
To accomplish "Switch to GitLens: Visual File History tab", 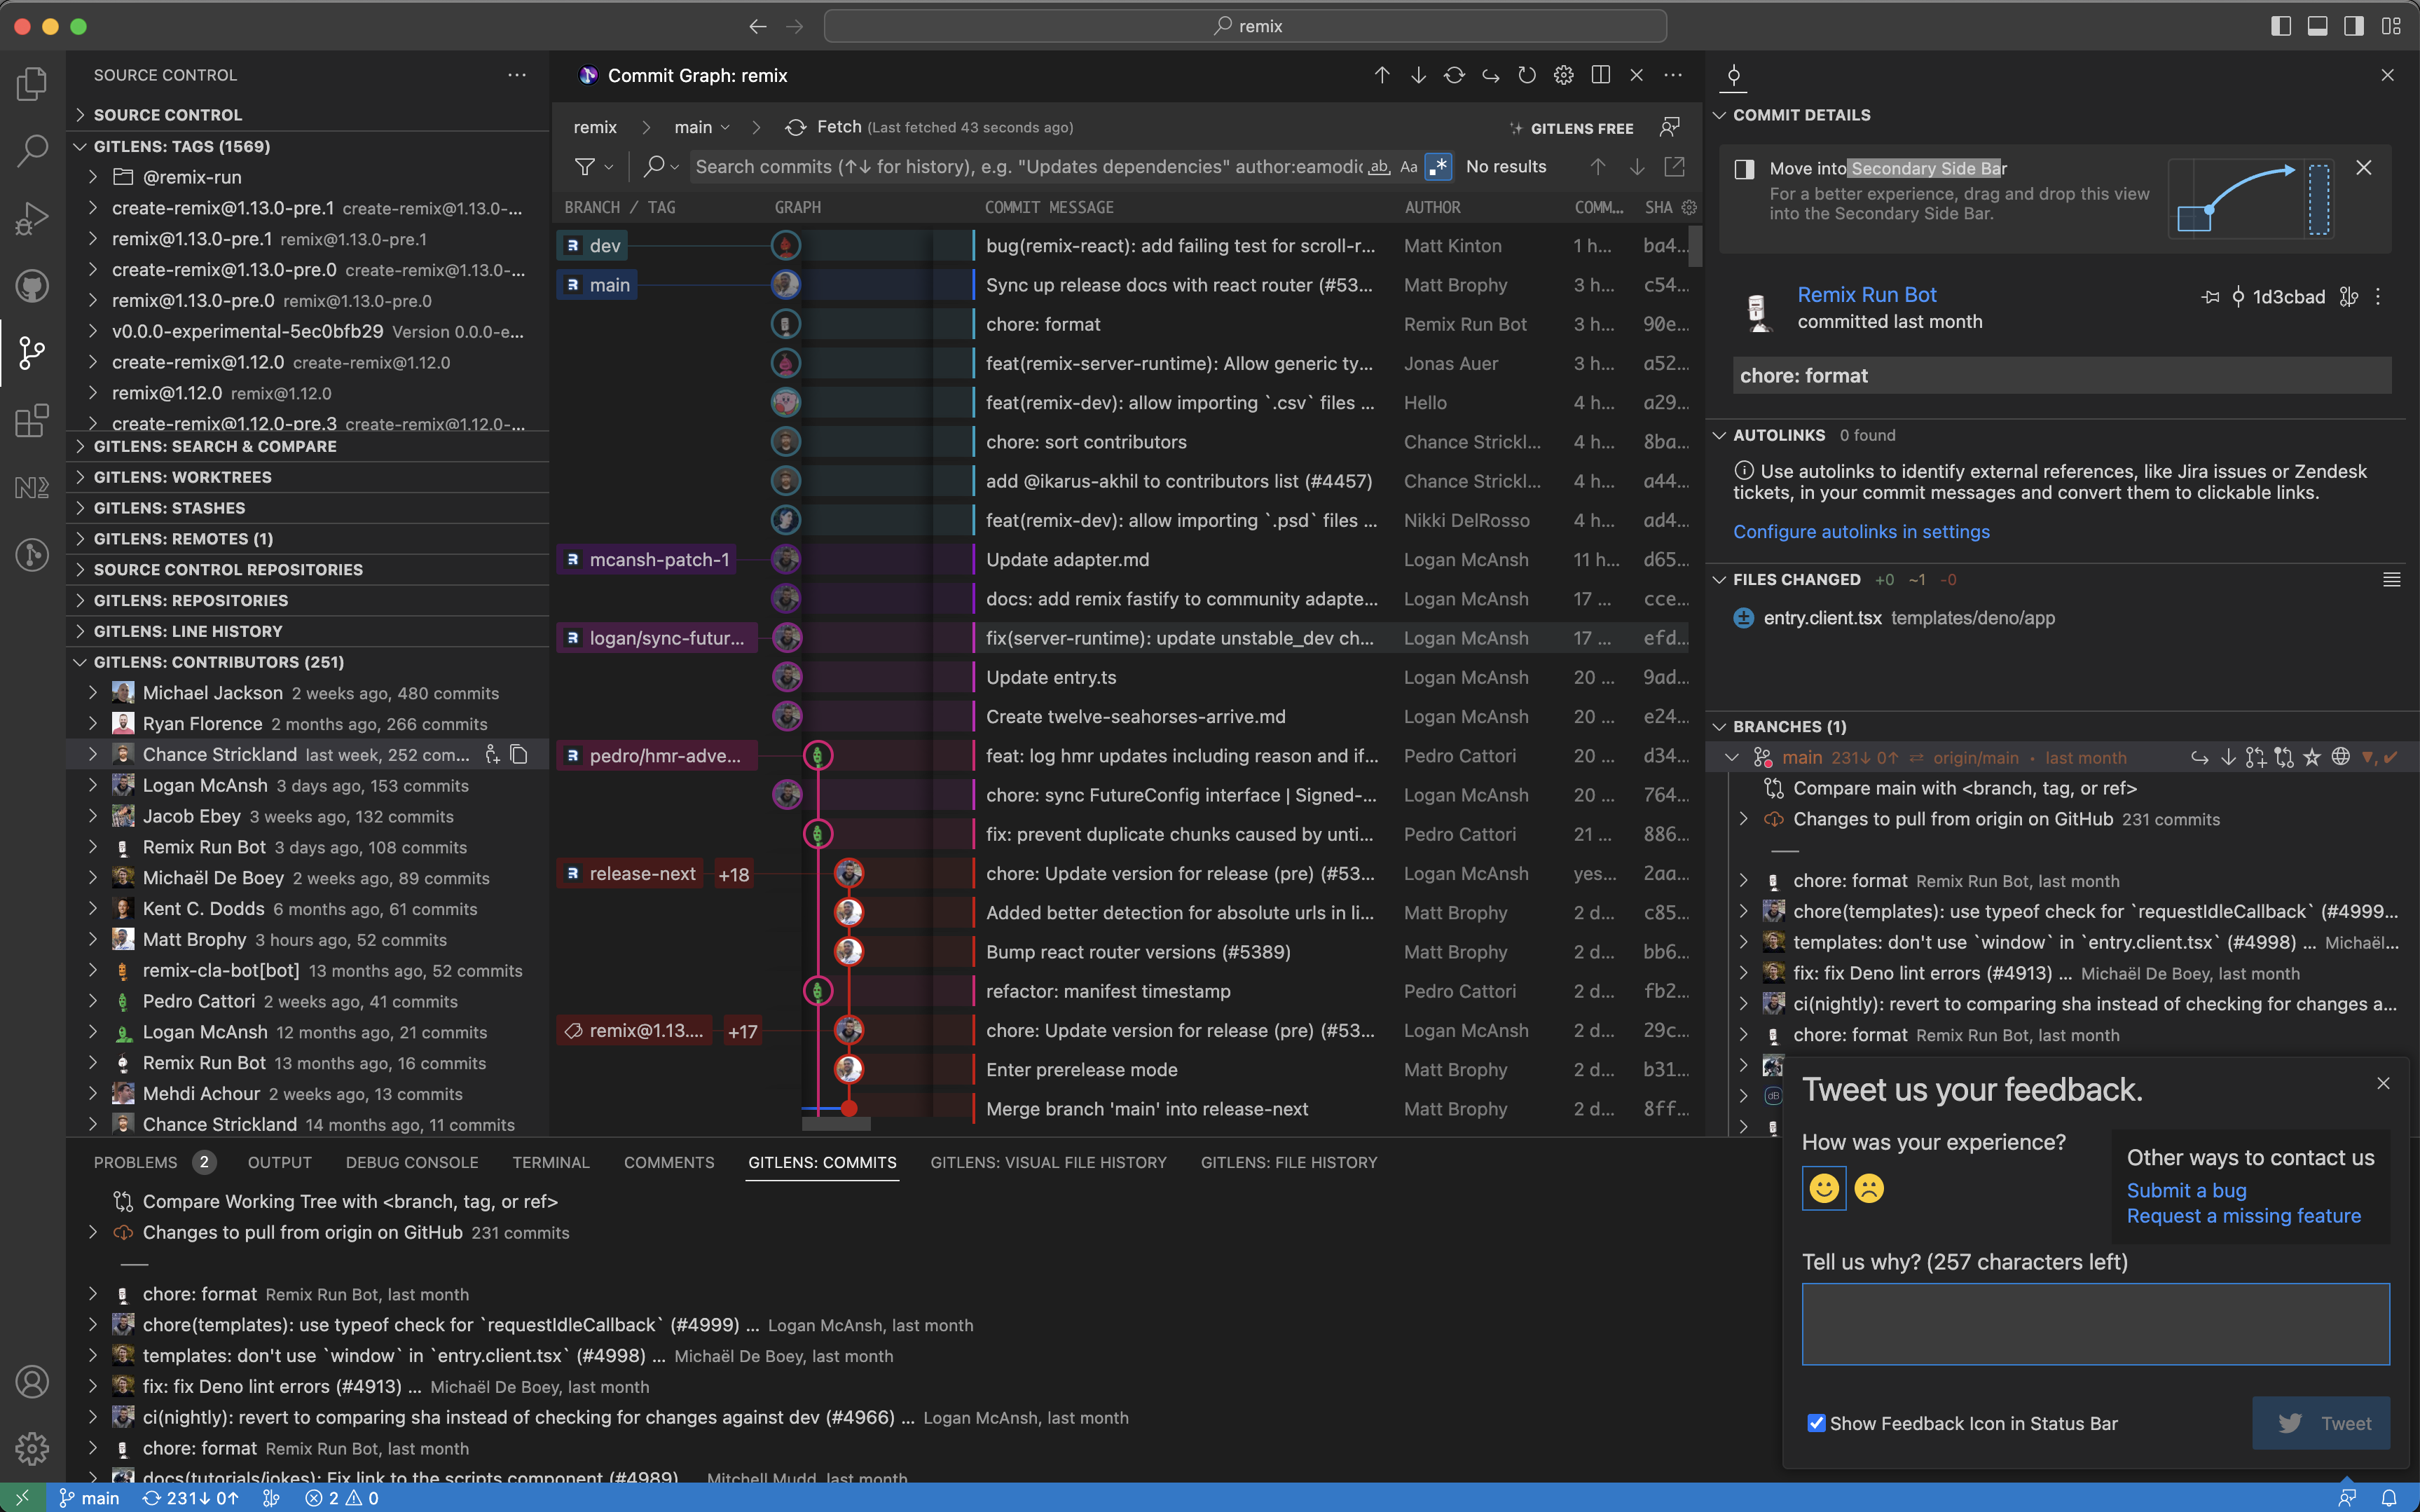I will pos(1048,1162).
